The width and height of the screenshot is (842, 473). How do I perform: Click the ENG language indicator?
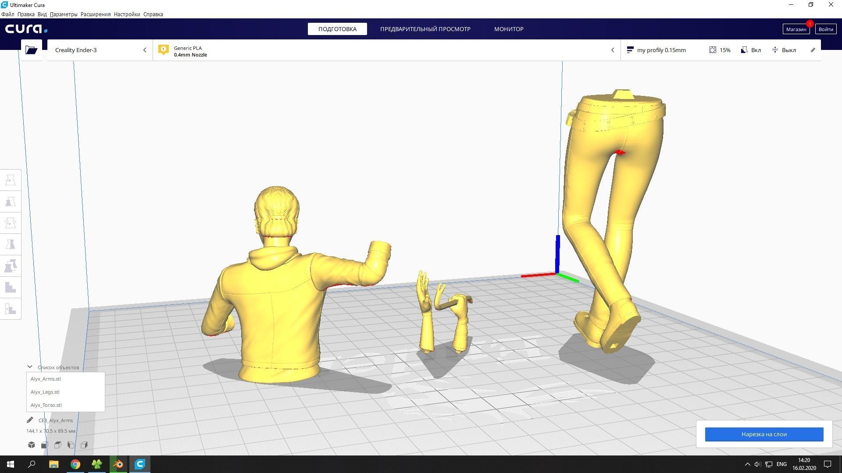[x=781, y=464]
